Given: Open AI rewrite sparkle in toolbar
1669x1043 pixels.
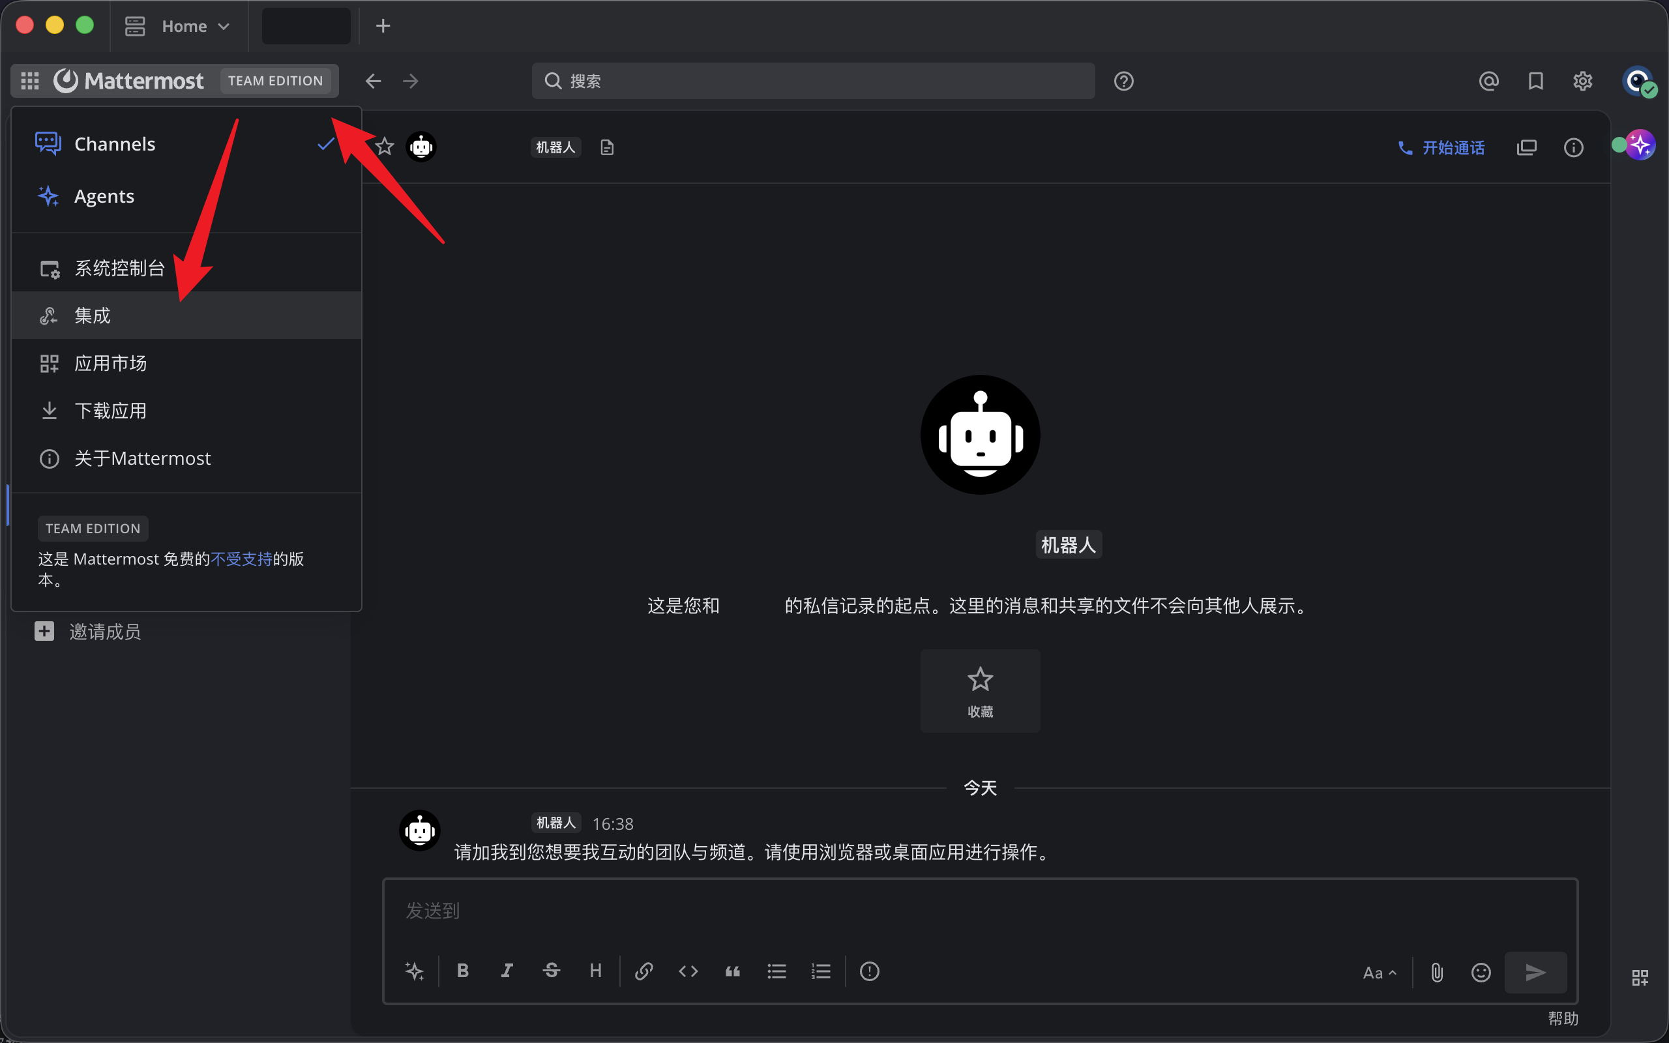Looking at the screenshot, I should point(415,971).
